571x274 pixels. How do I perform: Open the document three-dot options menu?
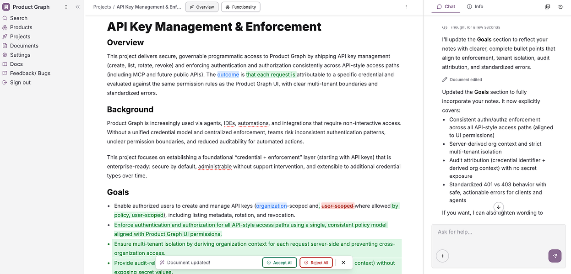pyautogui.click(x=406, y=7)
